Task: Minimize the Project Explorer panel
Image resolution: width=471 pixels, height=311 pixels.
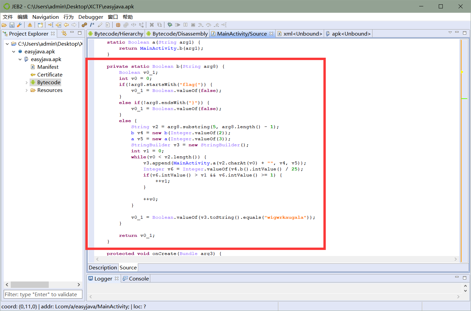Action: point(72,33)
